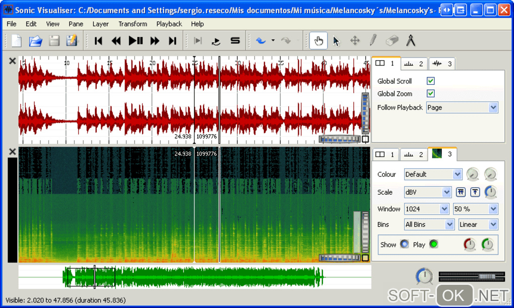Viewport: 514px width, 308px height.
Task: Activate the Edit move tool
Action: click(355, 41)
